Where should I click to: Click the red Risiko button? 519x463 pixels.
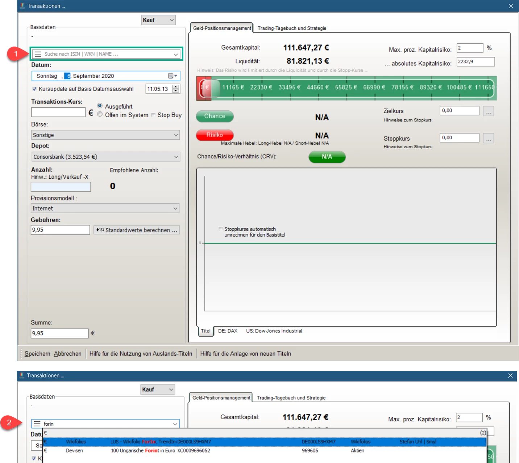[215, 135]
